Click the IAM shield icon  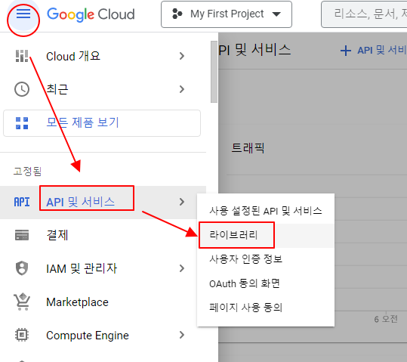point(22,268)
